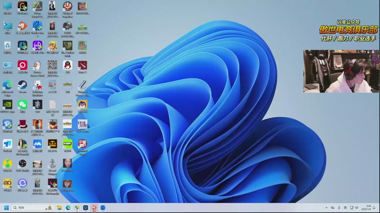
Task: Launch Goose Goose Duck shortcut
Action: (38, 65)
